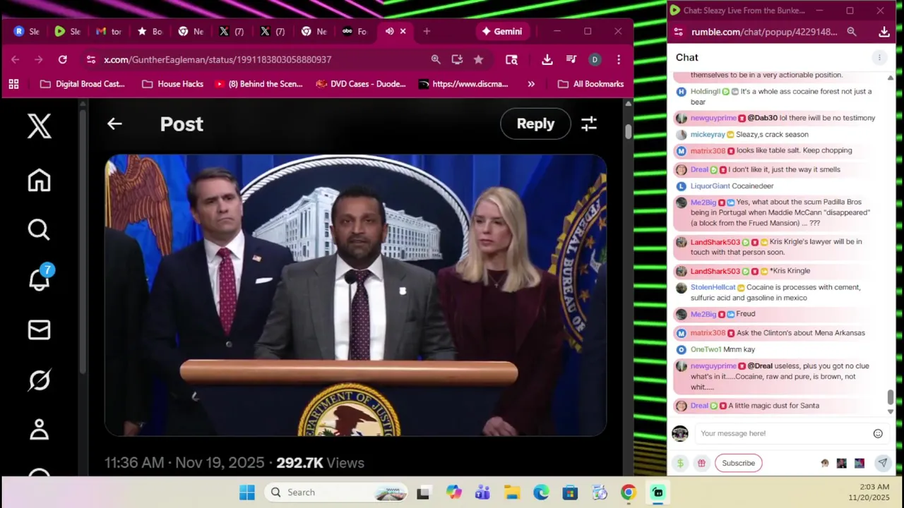The height and width of the screenshot is (508, 904).
Task: Open site settings icon in chat popup address bar
Action: pyautogui.click(x=678, y=32)
